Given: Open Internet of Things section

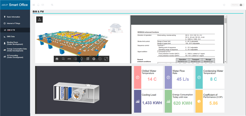Looking at the screenshot, I should coord(14,23).
